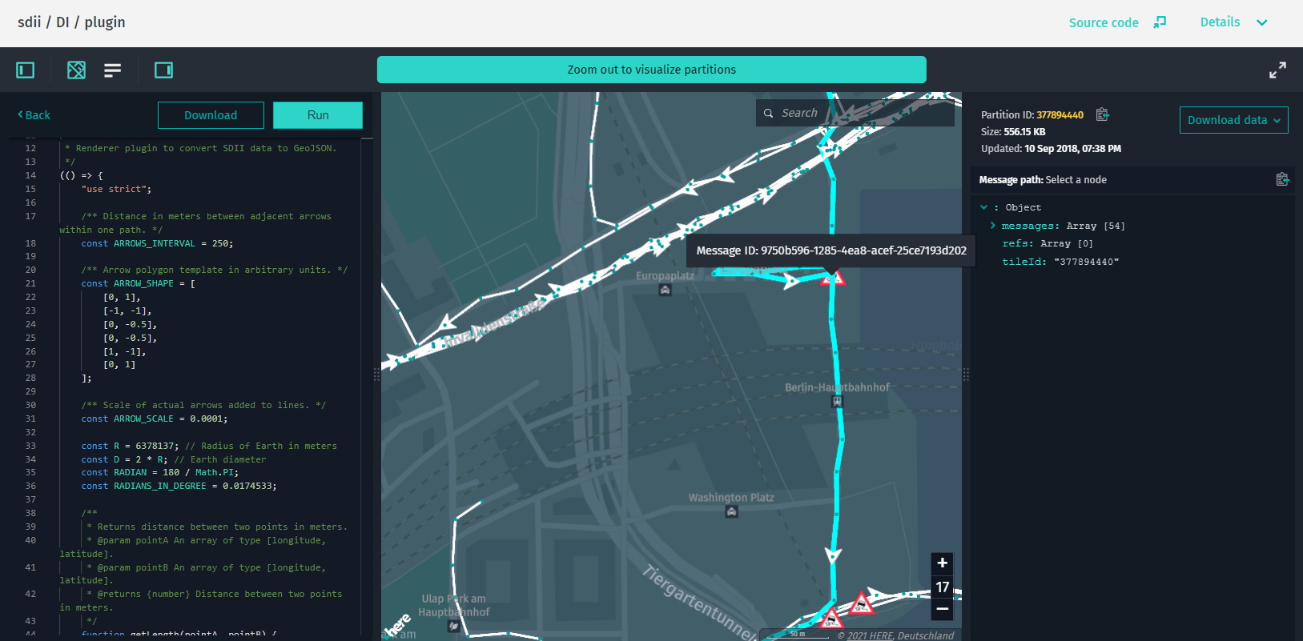Expand the messages Array node
Image resolution: width=1303 pixels, height=641 pixels.
[993, 226]
